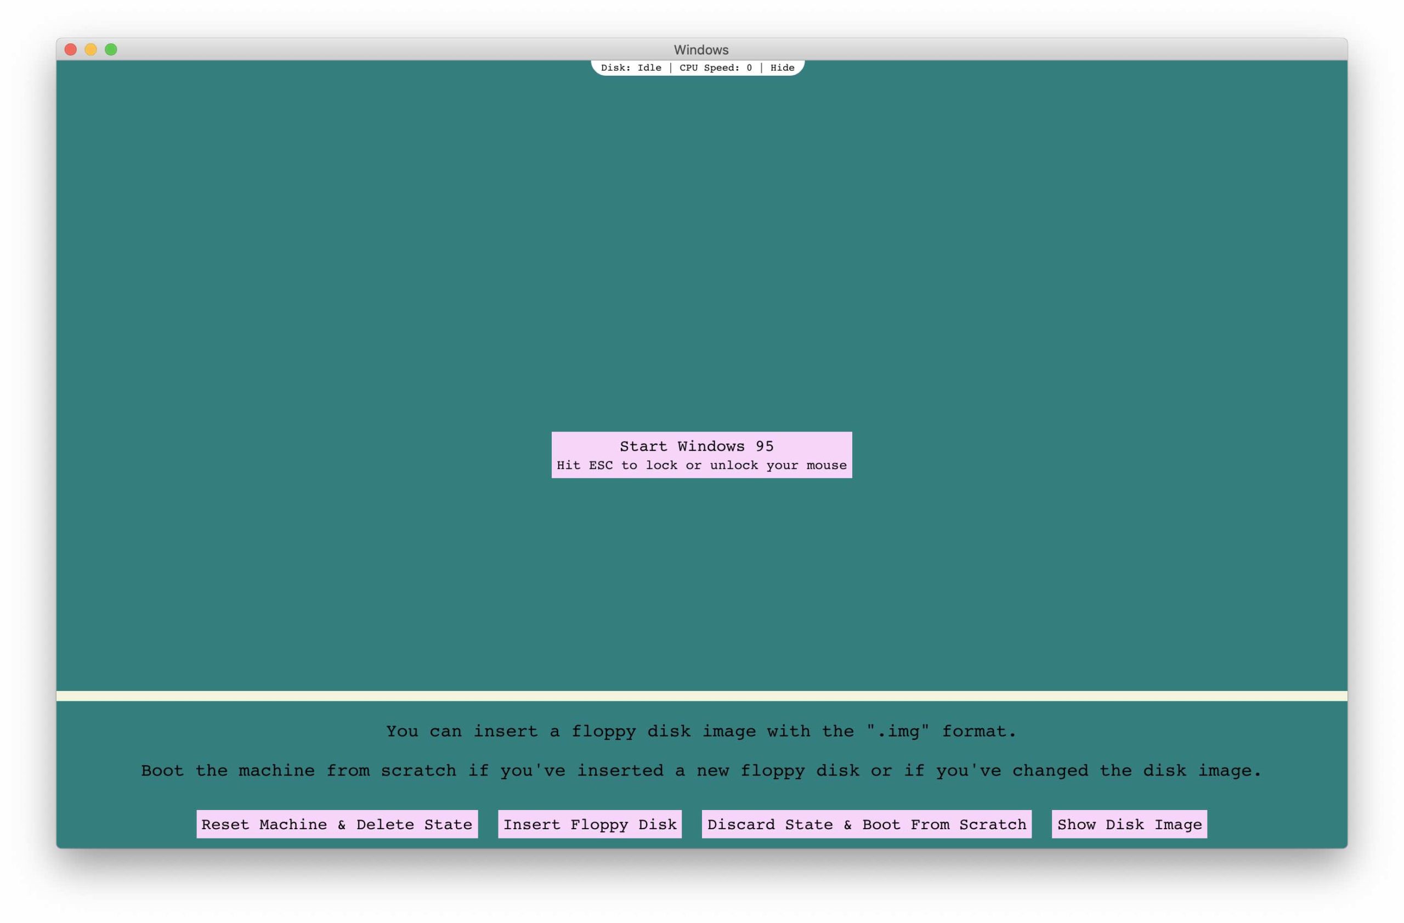Screen dimensions: 1404x923
Task: Minimize the emulator window
Action: [x=91, y=49]
